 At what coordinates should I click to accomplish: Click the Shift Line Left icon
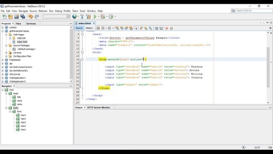coord(157,28)
